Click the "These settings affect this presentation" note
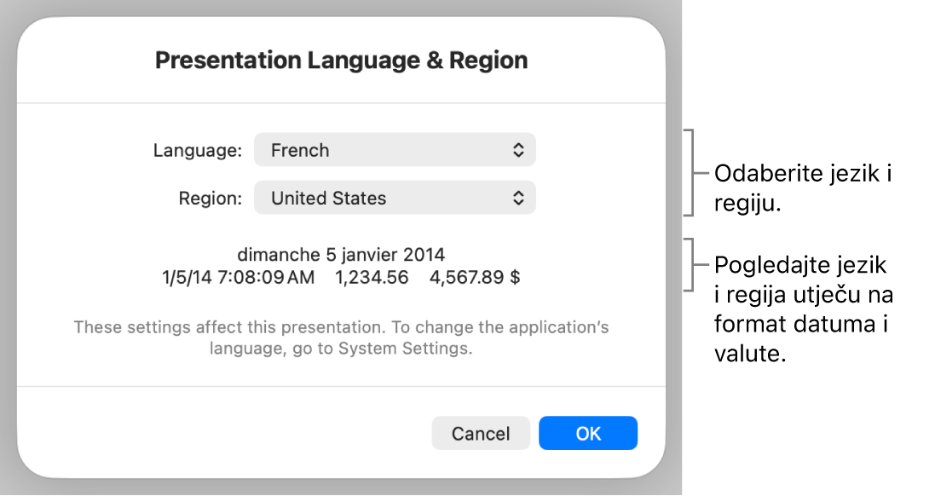This screenshot has height=496, width=935. (341, 327)
